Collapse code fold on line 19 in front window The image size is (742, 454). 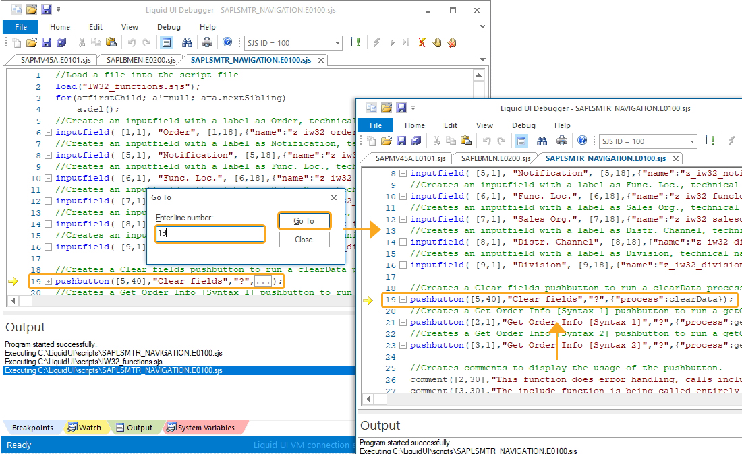coord(403,299)
